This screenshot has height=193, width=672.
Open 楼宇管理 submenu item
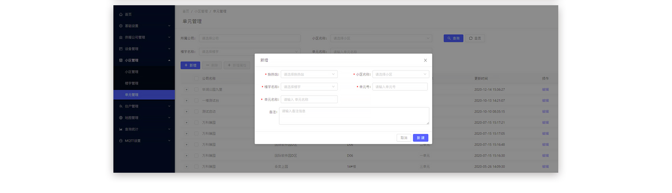tap(132, 84)
